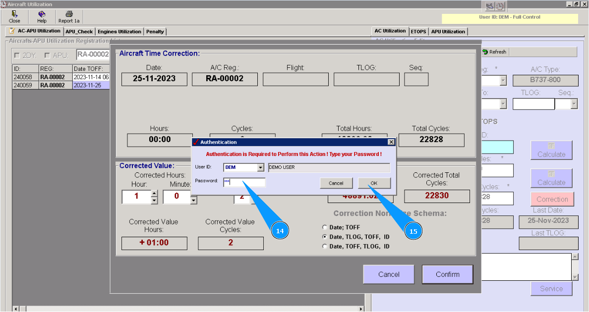Click the ID column header
Viewport: 589px width, 312px height.
tap(26, 69)
